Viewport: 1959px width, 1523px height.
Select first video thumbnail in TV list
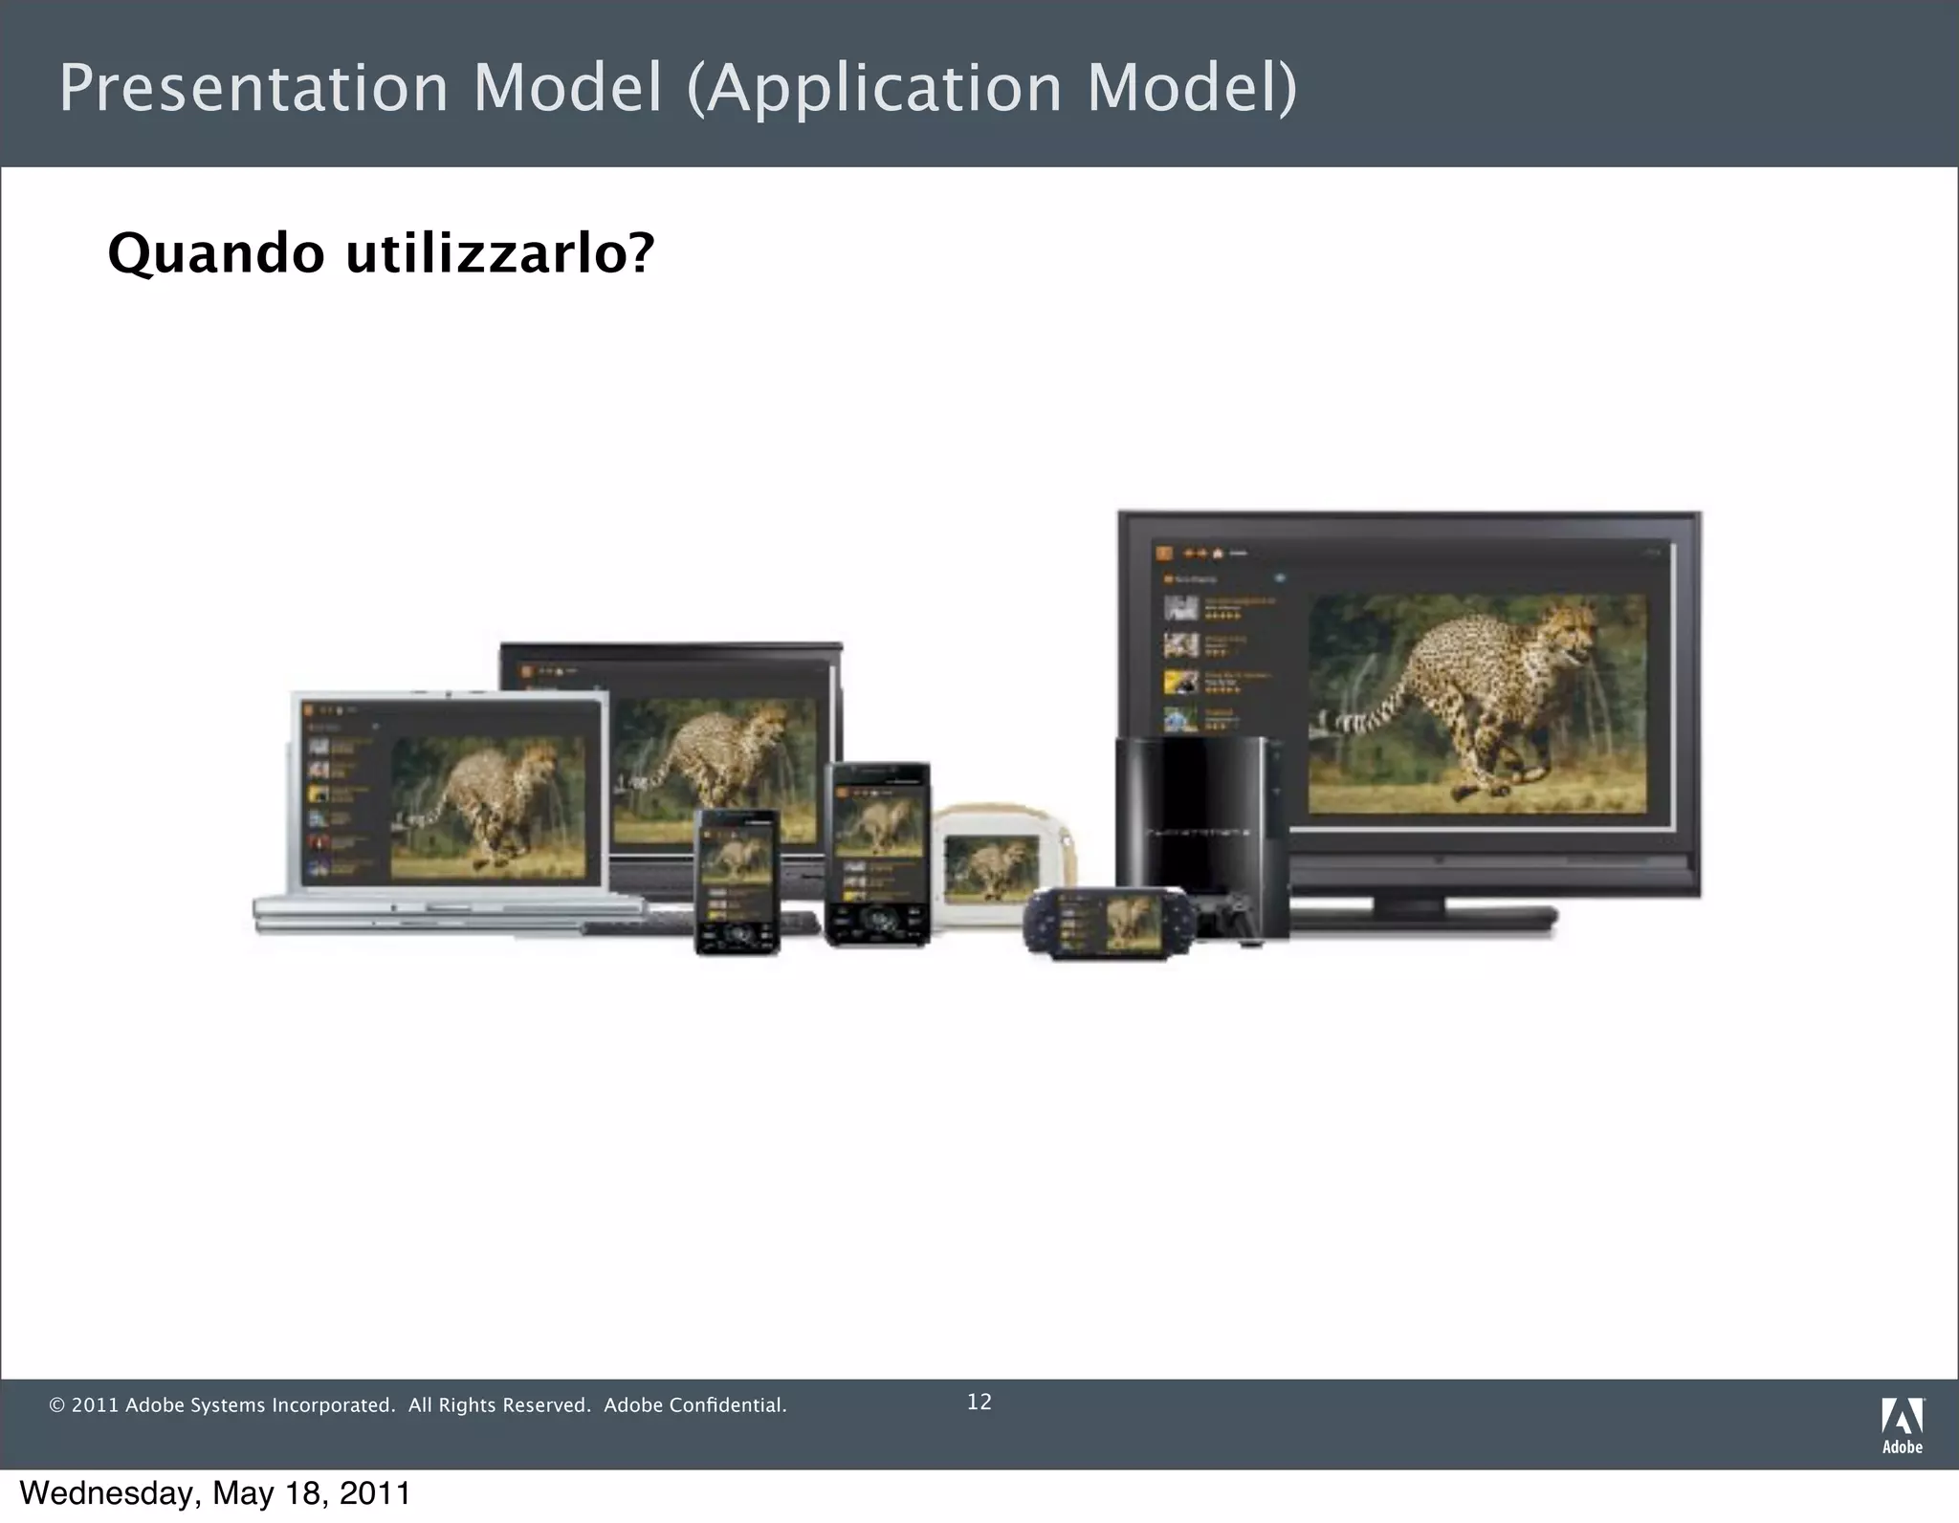point(1181,607)
